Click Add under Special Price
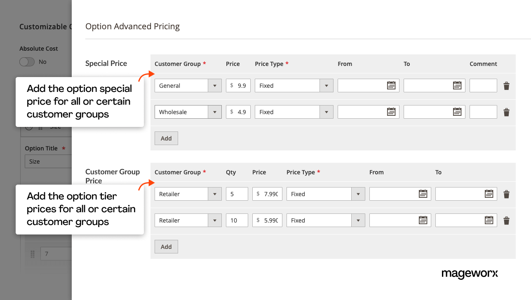 click(x=166, y=138)
